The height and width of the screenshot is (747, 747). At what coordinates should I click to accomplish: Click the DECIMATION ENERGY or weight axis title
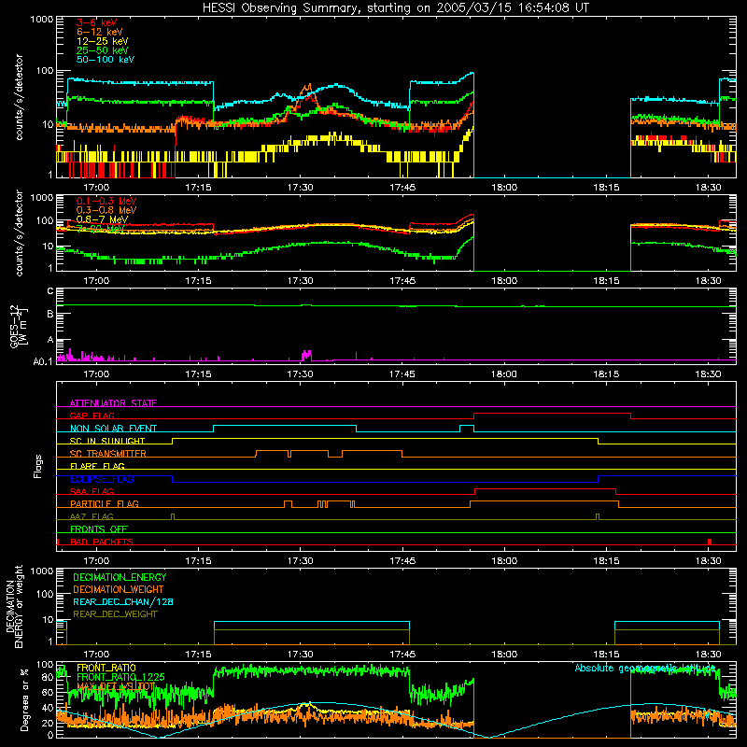pyautogui.click(x=14, y=606)
